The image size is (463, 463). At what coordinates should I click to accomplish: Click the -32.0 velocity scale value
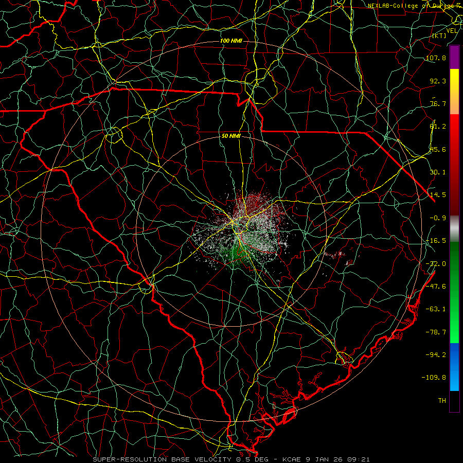(x=436, y=264)
